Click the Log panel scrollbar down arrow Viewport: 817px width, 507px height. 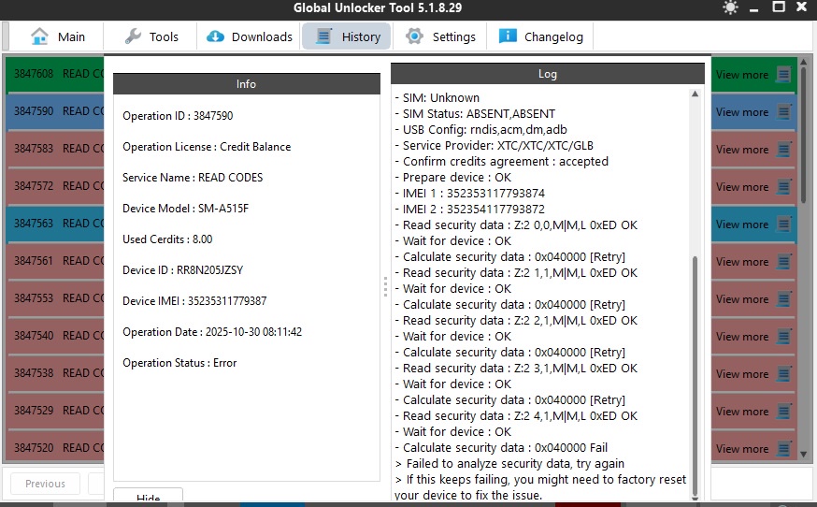[696, 495]
